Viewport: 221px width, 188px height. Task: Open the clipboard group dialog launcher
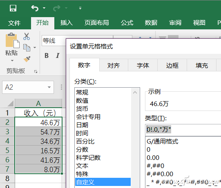click(x=36, y=72)
